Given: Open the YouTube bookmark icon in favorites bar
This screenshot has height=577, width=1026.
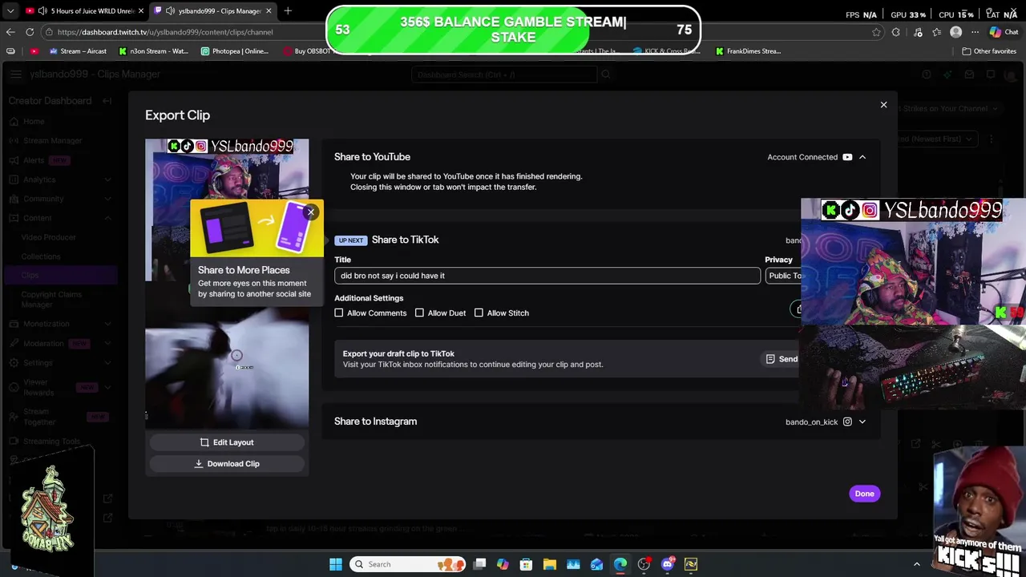Looking at the screenshot, I should (x=34, y=51).
